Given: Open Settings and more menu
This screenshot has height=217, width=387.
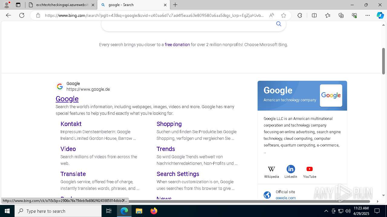Looking at the screenshot, I should point(368,15).
